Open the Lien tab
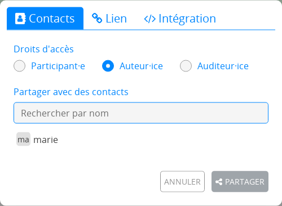The width and height of the screenshot is (282, 206). [109, 18]
